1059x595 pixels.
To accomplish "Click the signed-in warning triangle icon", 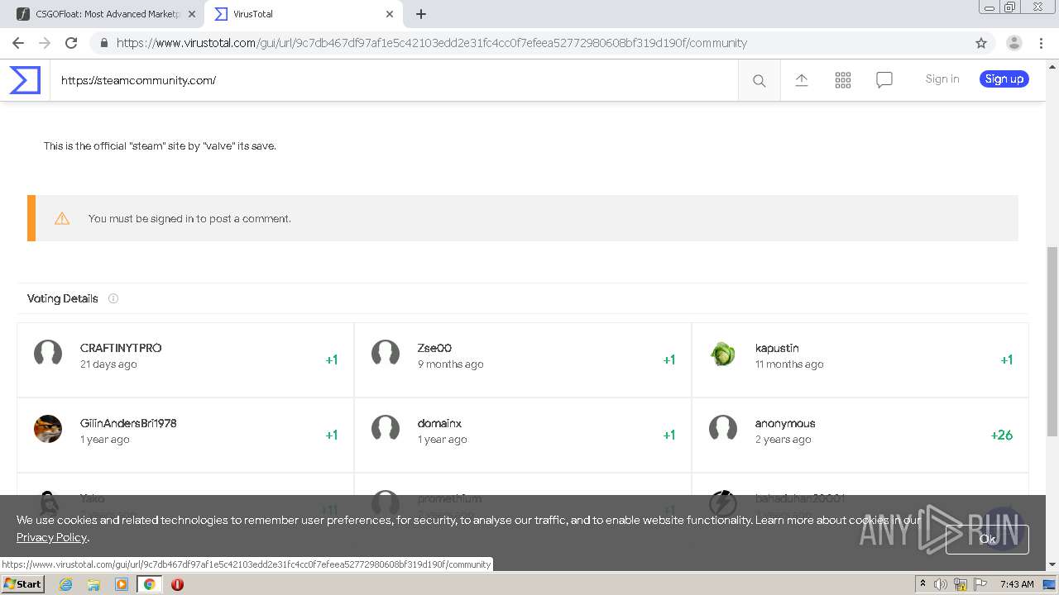I will (62, 218).
